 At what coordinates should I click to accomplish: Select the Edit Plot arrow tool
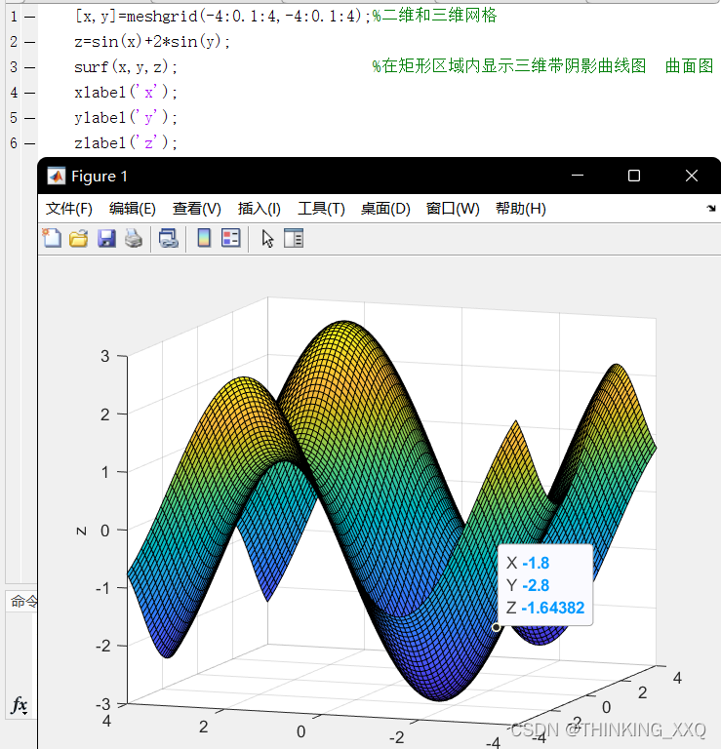point(267,238)
